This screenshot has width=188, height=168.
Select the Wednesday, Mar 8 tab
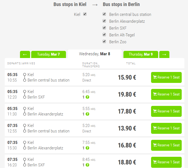tap(94, 54)
